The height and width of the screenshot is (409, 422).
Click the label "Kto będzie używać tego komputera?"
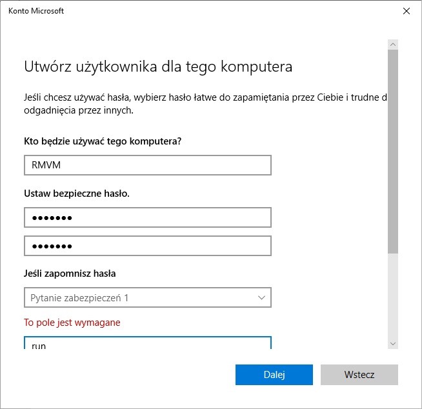pyautogui.click(x=103, y=141)
